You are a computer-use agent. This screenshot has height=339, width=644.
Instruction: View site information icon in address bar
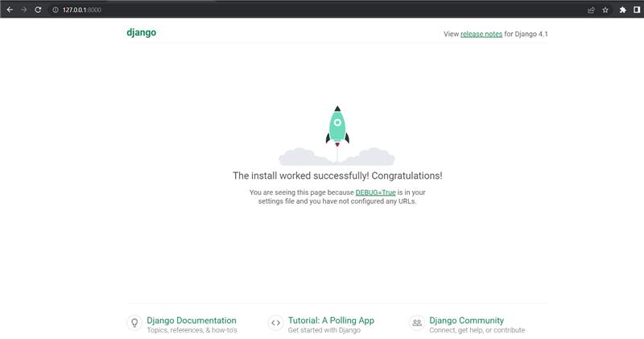(55, 10)
